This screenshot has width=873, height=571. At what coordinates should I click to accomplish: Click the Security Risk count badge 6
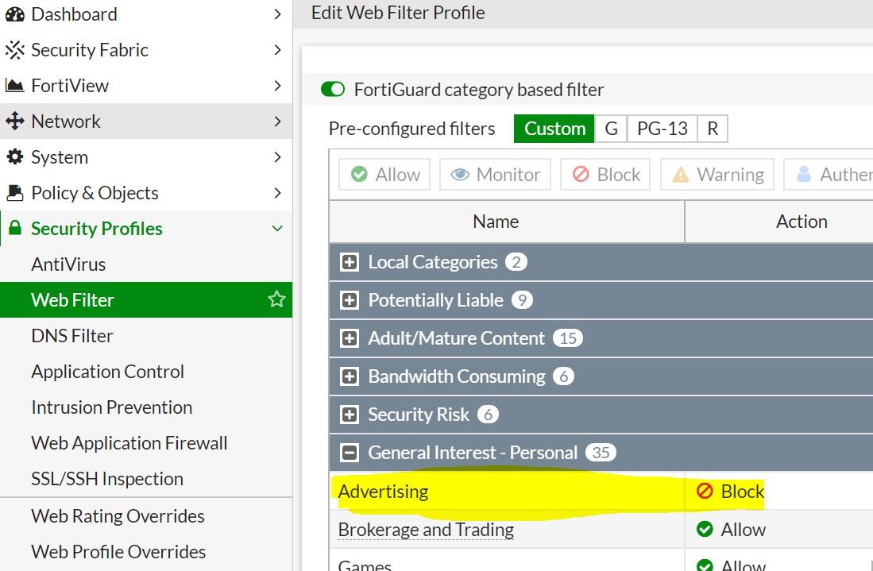coord(488,415)
